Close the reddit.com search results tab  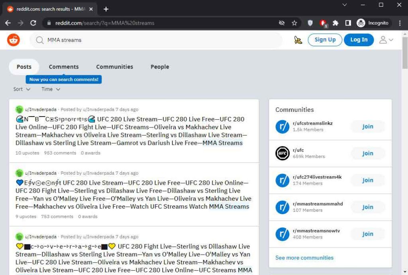(x=91, y=9)
